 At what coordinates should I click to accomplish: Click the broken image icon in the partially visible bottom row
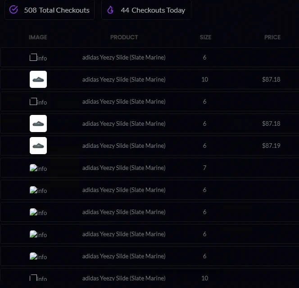coord(33,278)
